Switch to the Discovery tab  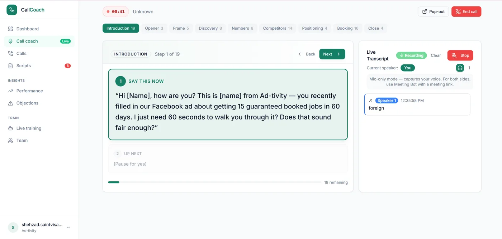[x=210, y=28]
